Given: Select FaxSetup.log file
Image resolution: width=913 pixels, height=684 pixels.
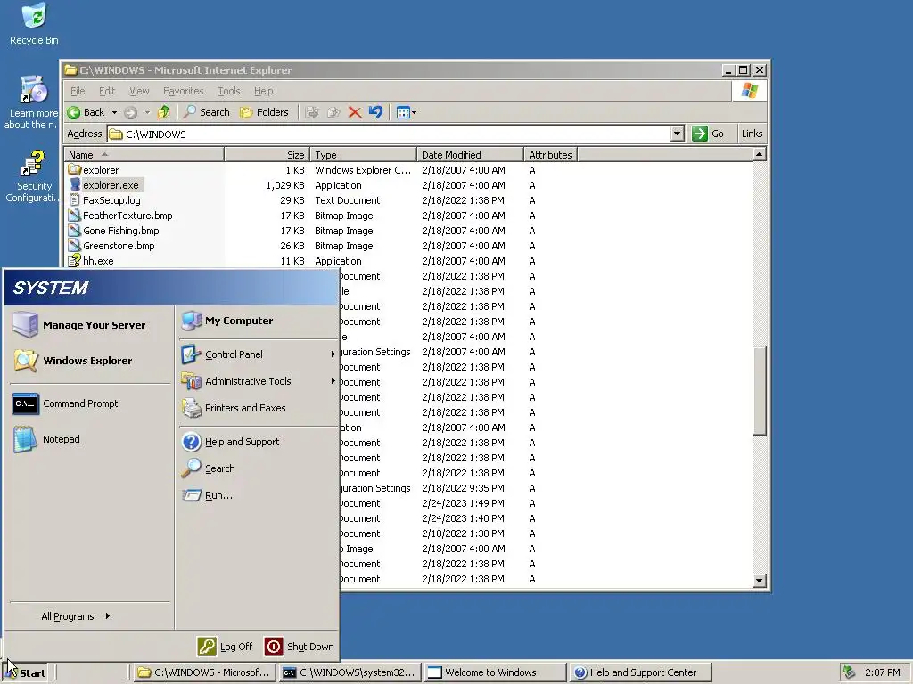Looking at the screenshot, I should tap(105, 200).
